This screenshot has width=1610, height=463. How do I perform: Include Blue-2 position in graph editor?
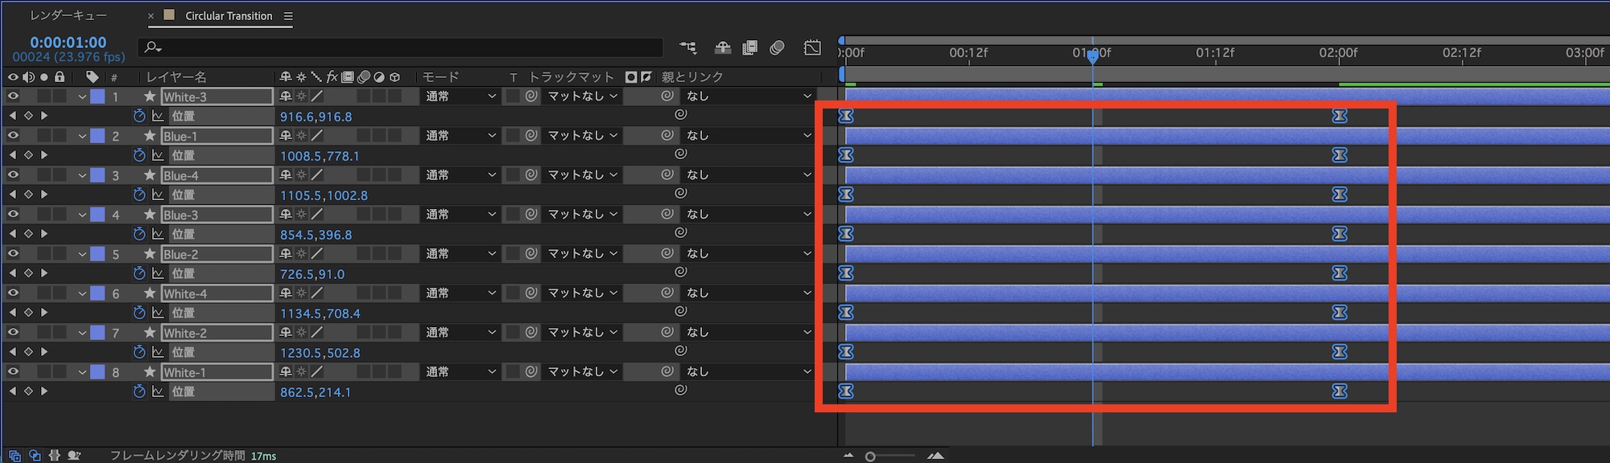pyautogui.click(x=158, y=273)
